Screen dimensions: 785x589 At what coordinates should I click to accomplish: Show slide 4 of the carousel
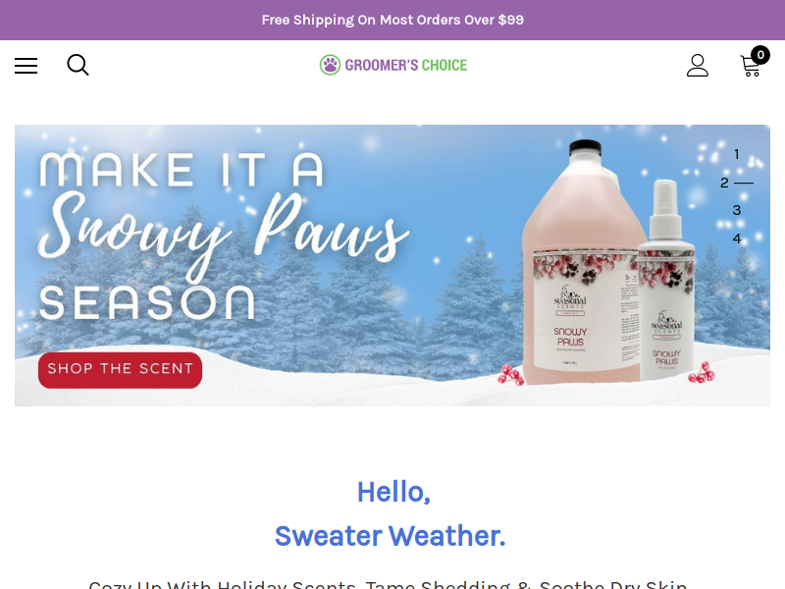point(737,239)
